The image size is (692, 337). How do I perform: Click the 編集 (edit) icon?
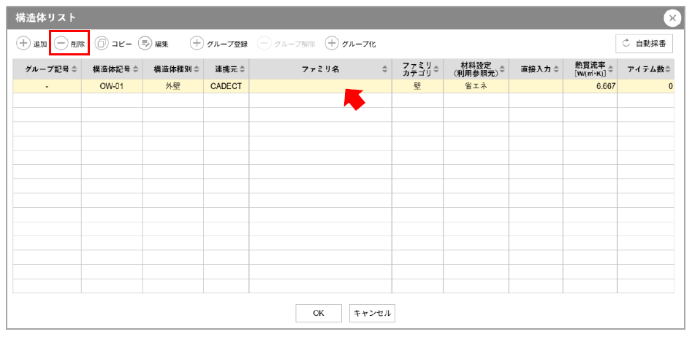click(145, 44)
